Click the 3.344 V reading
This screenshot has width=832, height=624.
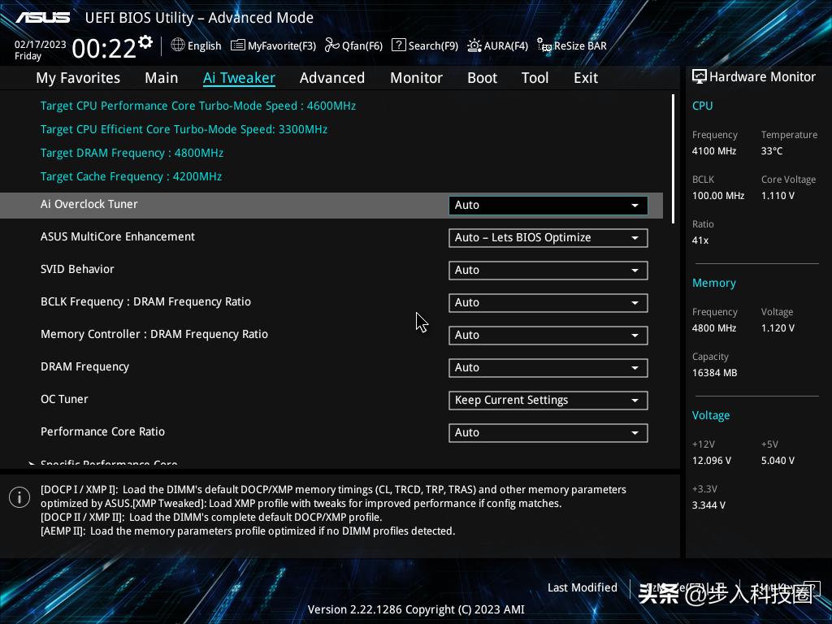click(708, 505)
